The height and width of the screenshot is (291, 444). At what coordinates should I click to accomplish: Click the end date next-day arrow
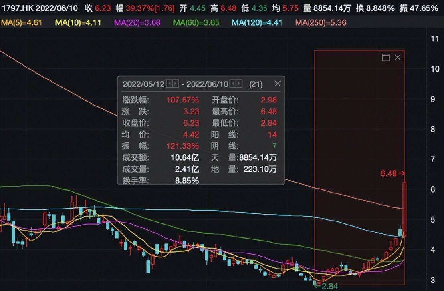[x=239, y=84]
